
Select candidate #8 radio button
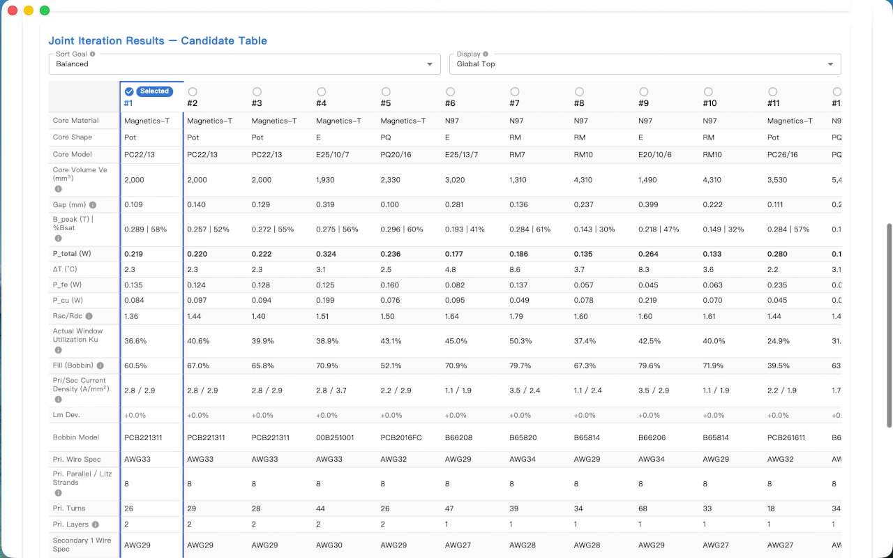(x=579, y=91)
